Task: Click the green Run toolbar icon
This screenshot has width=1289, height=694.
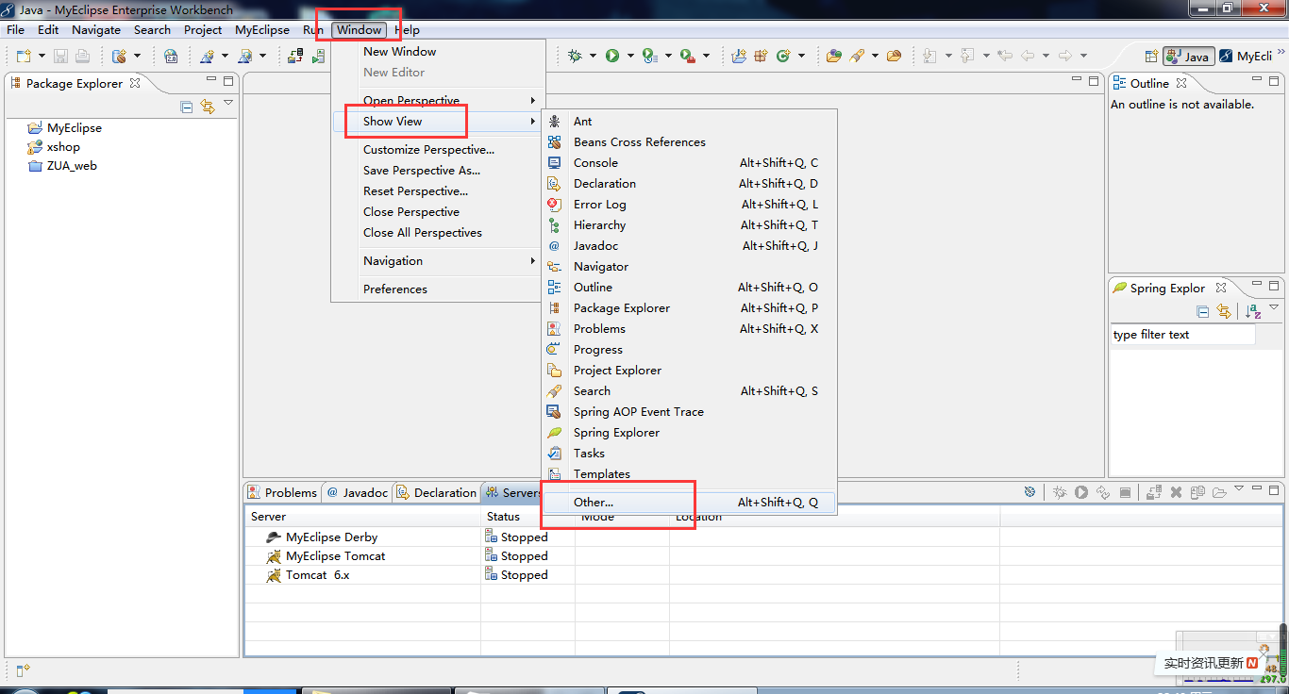Action: (x=612, y=57)
